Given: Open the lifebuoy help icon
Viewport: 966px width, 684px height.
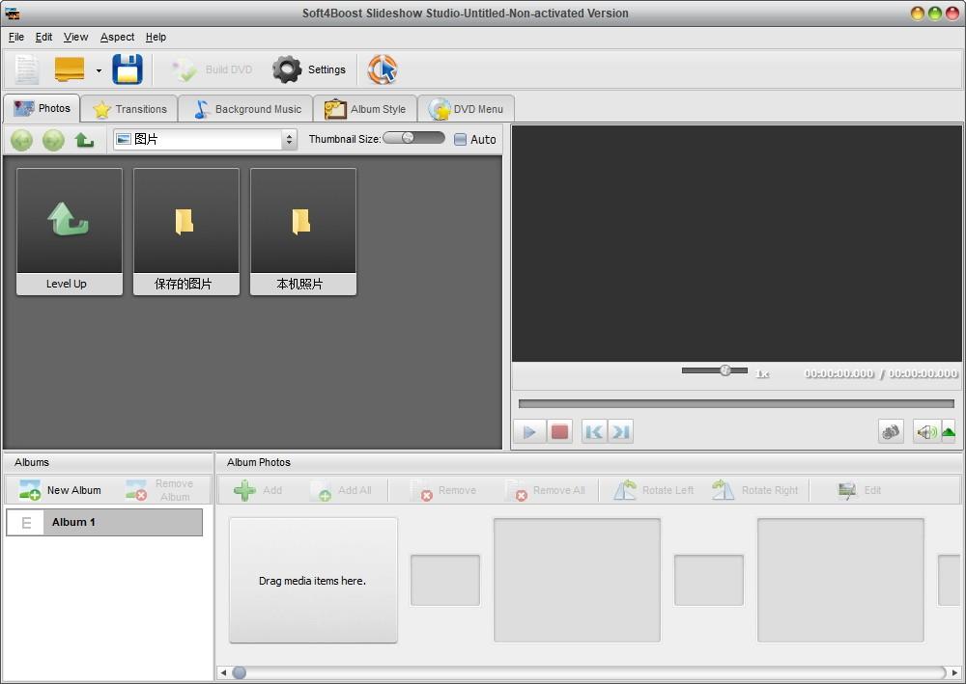Looking at the screenshot, I should point(383,69).
